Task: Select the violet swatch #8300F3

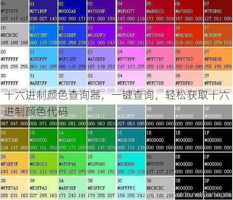Action: [x=101, y=35]
